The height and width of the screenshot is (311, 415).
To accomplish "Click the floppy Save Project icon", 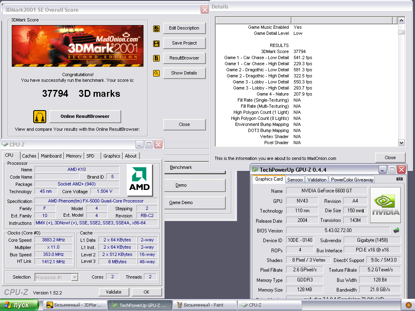I will (156, 44).
